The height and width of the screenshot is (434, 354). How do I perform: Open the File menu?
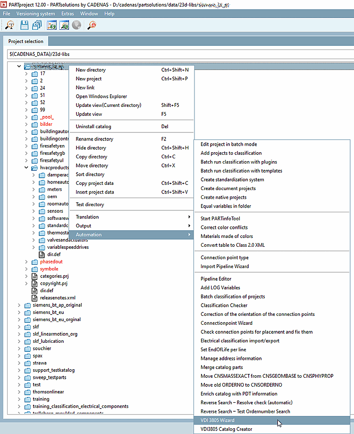point(6,14)
